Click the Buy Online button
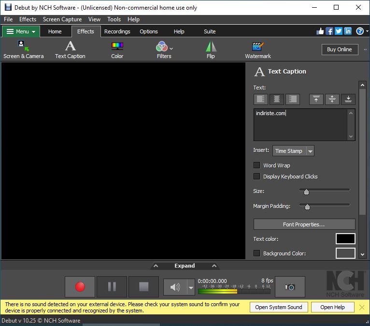The height and width of the screenshot is (326, 370). [340, 49]
